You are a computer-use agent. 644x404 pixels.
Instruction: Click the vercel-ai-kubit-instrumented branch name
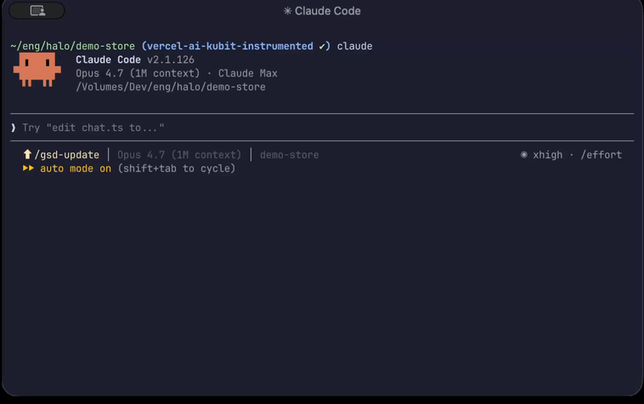[229, 46]
